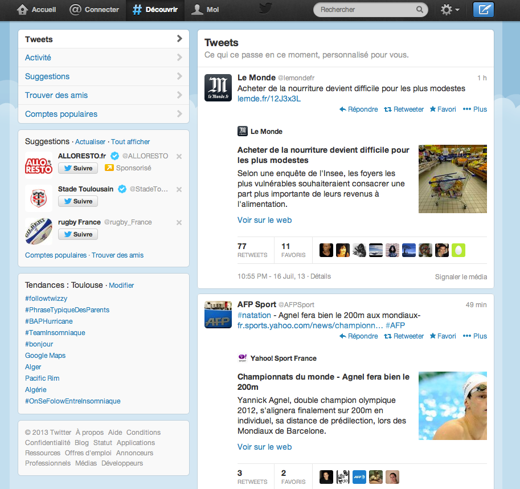520x489 pixels.
Task: Click the search magnifier icon
Action: (420, 10)
